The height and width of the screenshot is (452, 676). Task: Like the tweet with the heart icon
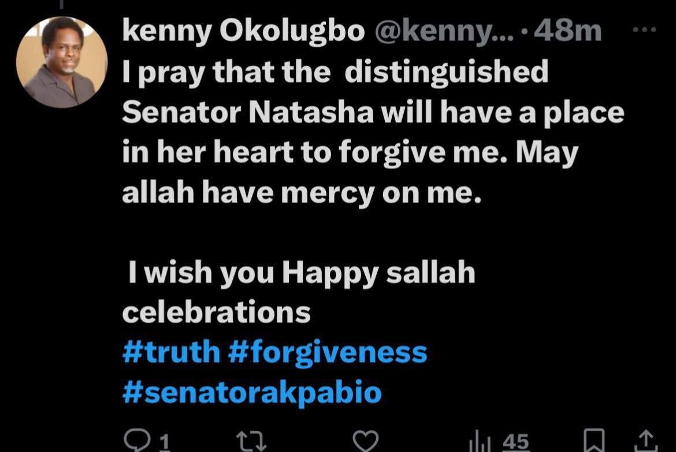pos(366,441)
